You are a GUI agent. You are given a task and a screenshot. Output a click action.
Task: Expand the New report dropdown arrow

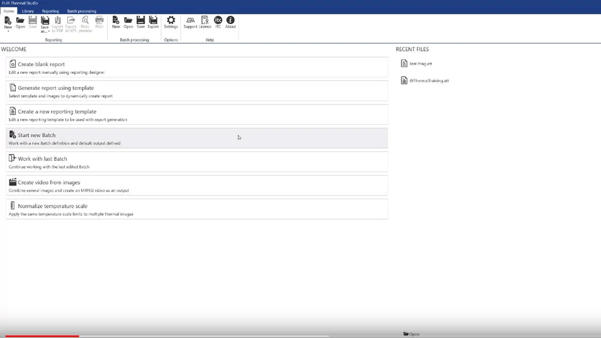point(8,31)
